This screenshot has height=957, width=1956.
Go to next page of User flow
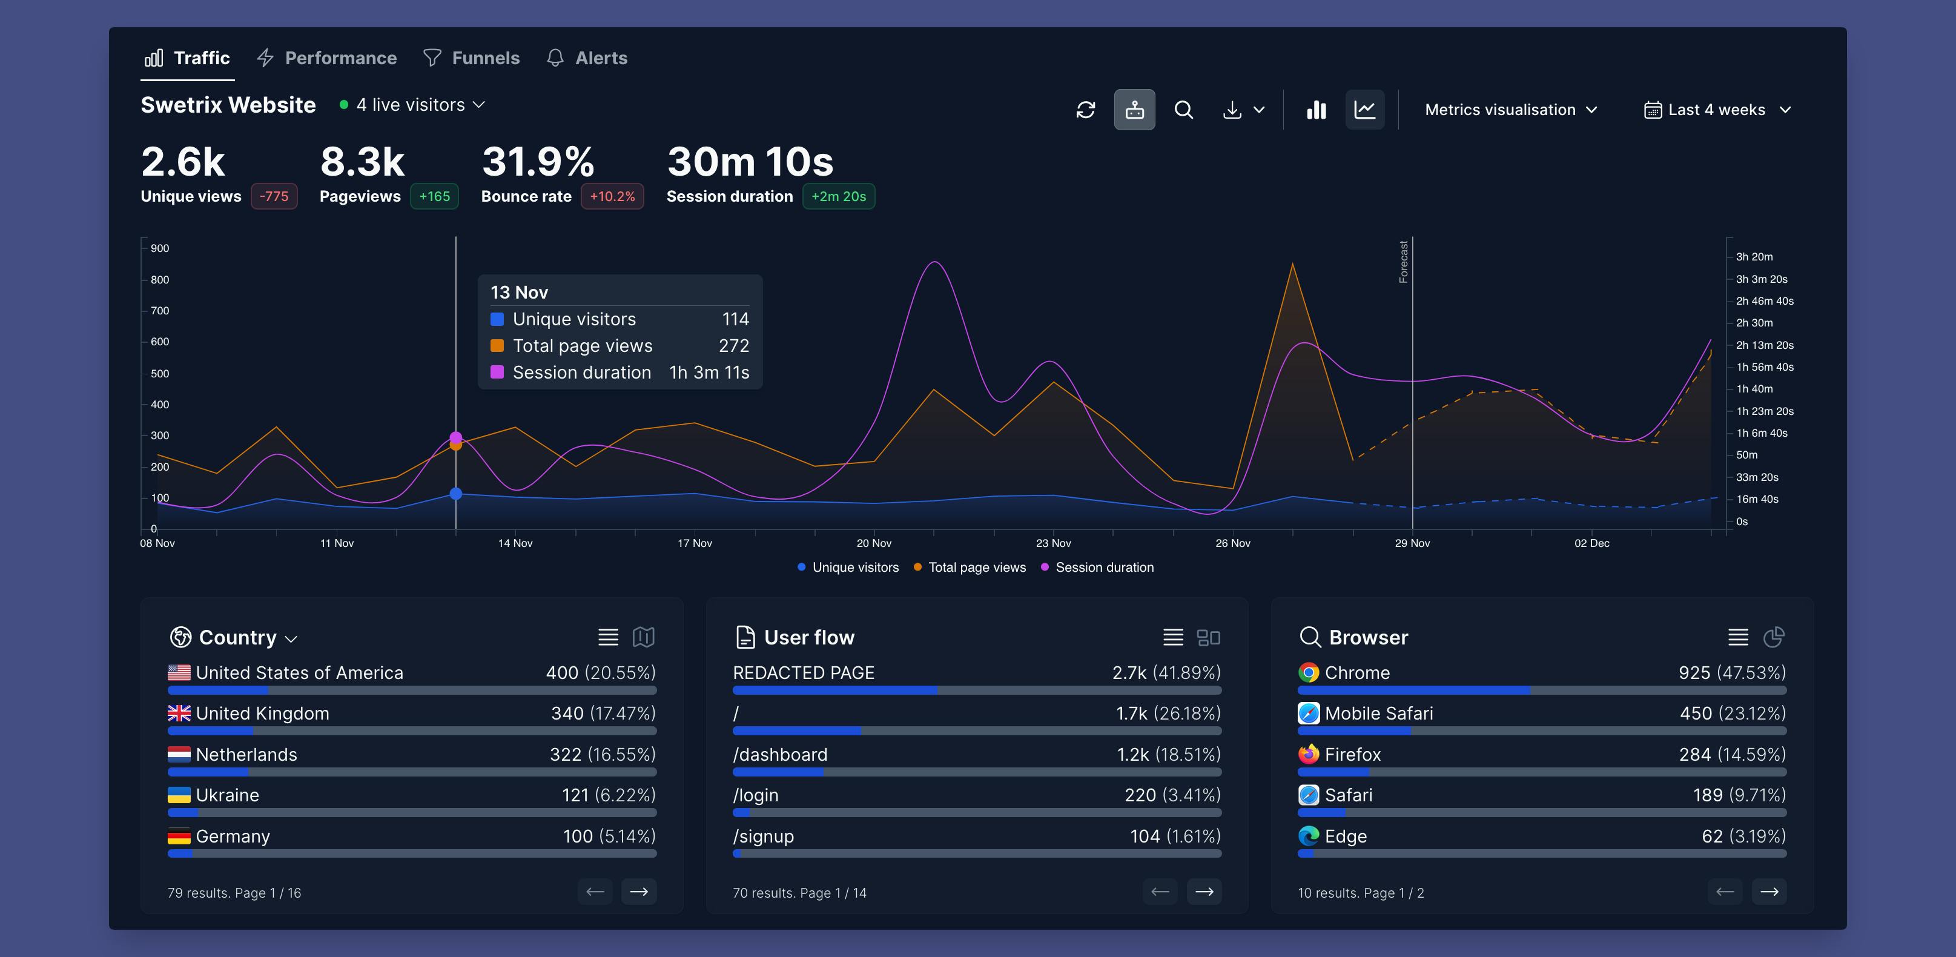1204,892
